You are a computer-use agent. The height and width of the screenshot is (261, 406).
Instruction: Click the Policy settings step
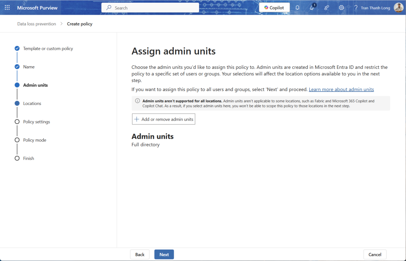click(x=36, y=122)
